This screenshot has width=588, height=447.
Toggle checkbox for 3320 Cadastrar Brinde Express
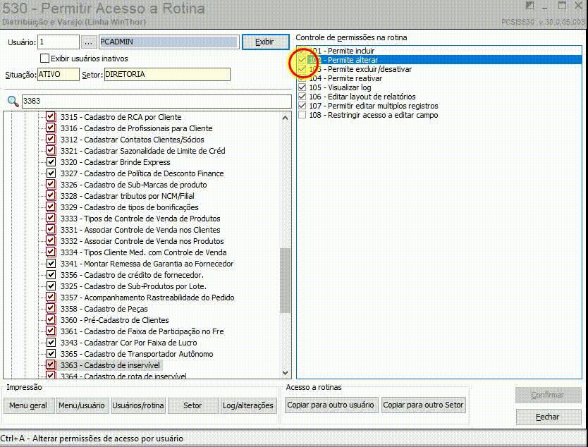tap(51, 162)
